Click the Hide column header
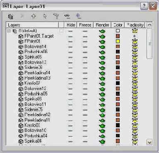The width and height of the screenshot is (159, 153). [71, 25]
